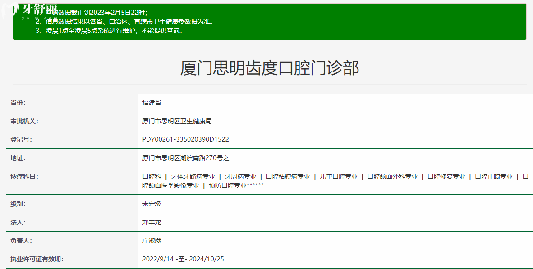Image resolution: width=533 pixels, height=269 pixels.
Task: Select legal person name 郑丰龙
Action: 152,222
